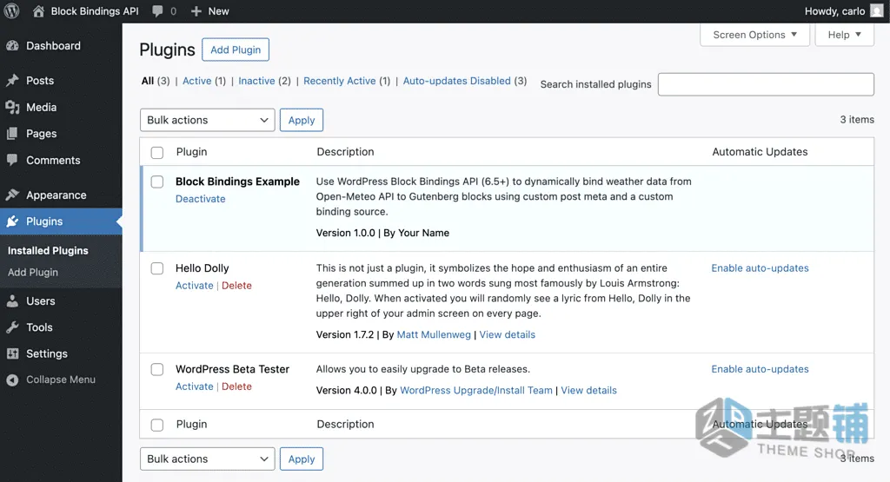Click the WordPress logo in admin bar
This screenshot has width=890, height=482.
tap(11, 10)
